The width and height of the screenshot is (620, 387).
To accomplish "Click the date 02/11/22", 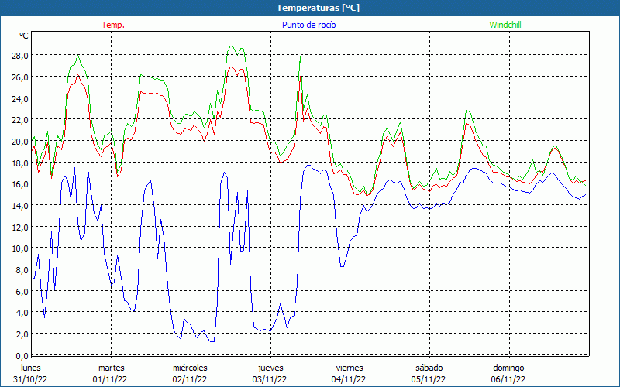I will [190, 379].
